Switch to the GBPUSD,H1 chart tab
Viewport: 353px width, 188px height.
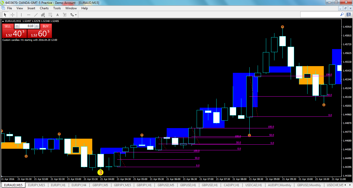click(x=188, y=185)
